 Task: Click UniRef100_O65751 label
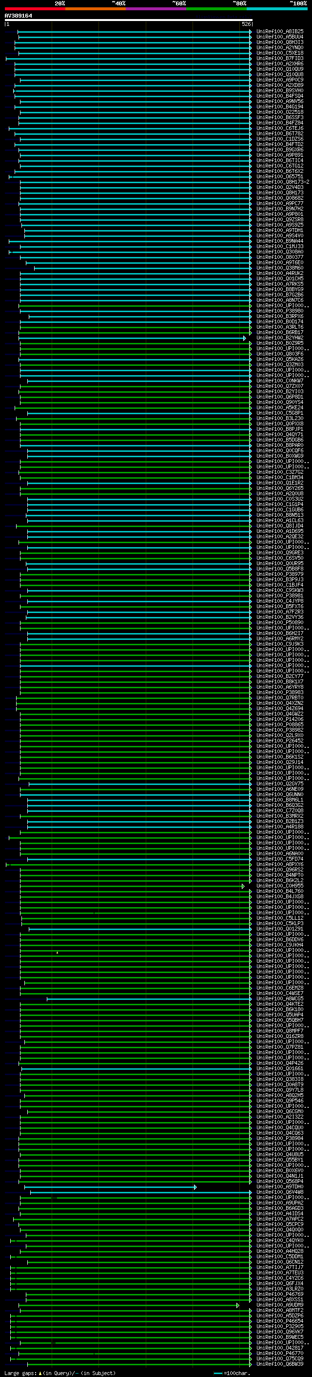(x=279, y=177)
